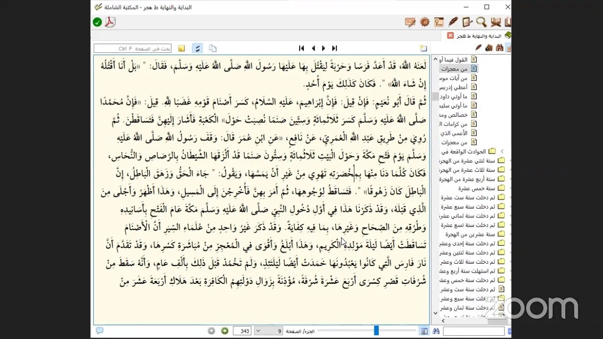This screenshot has width=603, height=339.
Task: Open the speech bubble comment icon in status bar
Action: 99,331
